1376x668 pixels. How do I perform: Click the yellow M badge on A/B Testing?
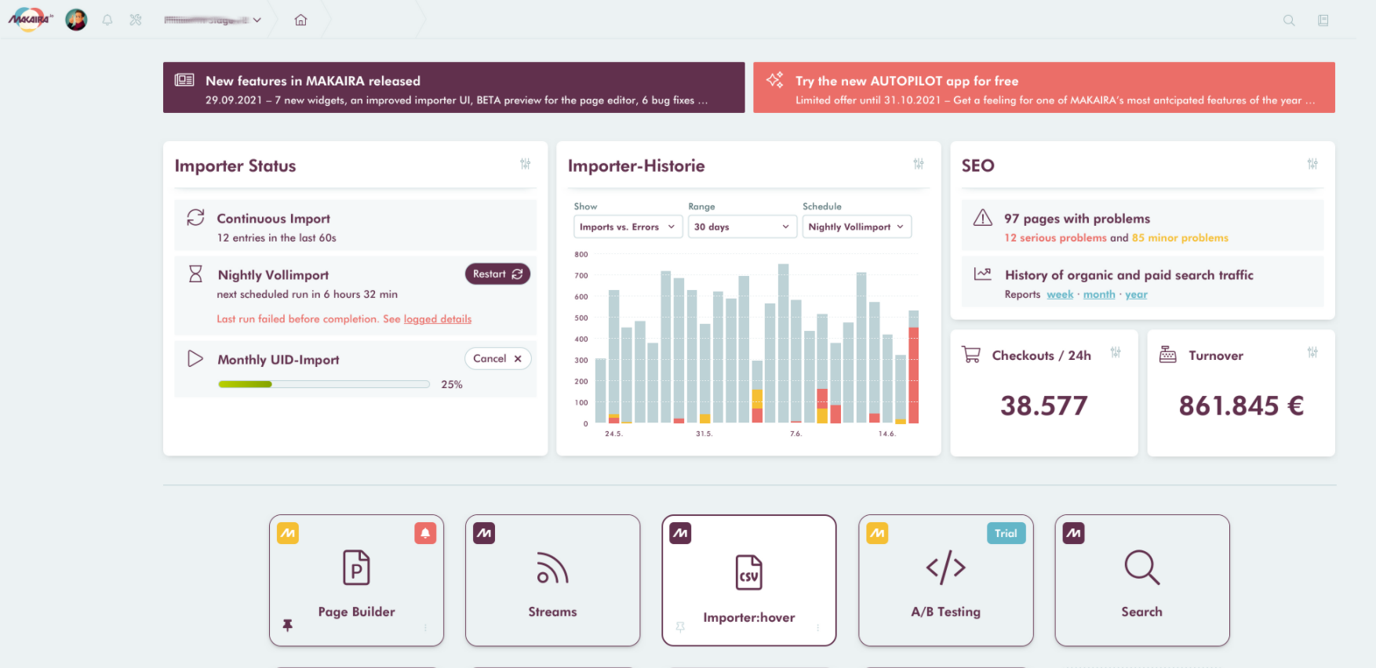(877, 533)
